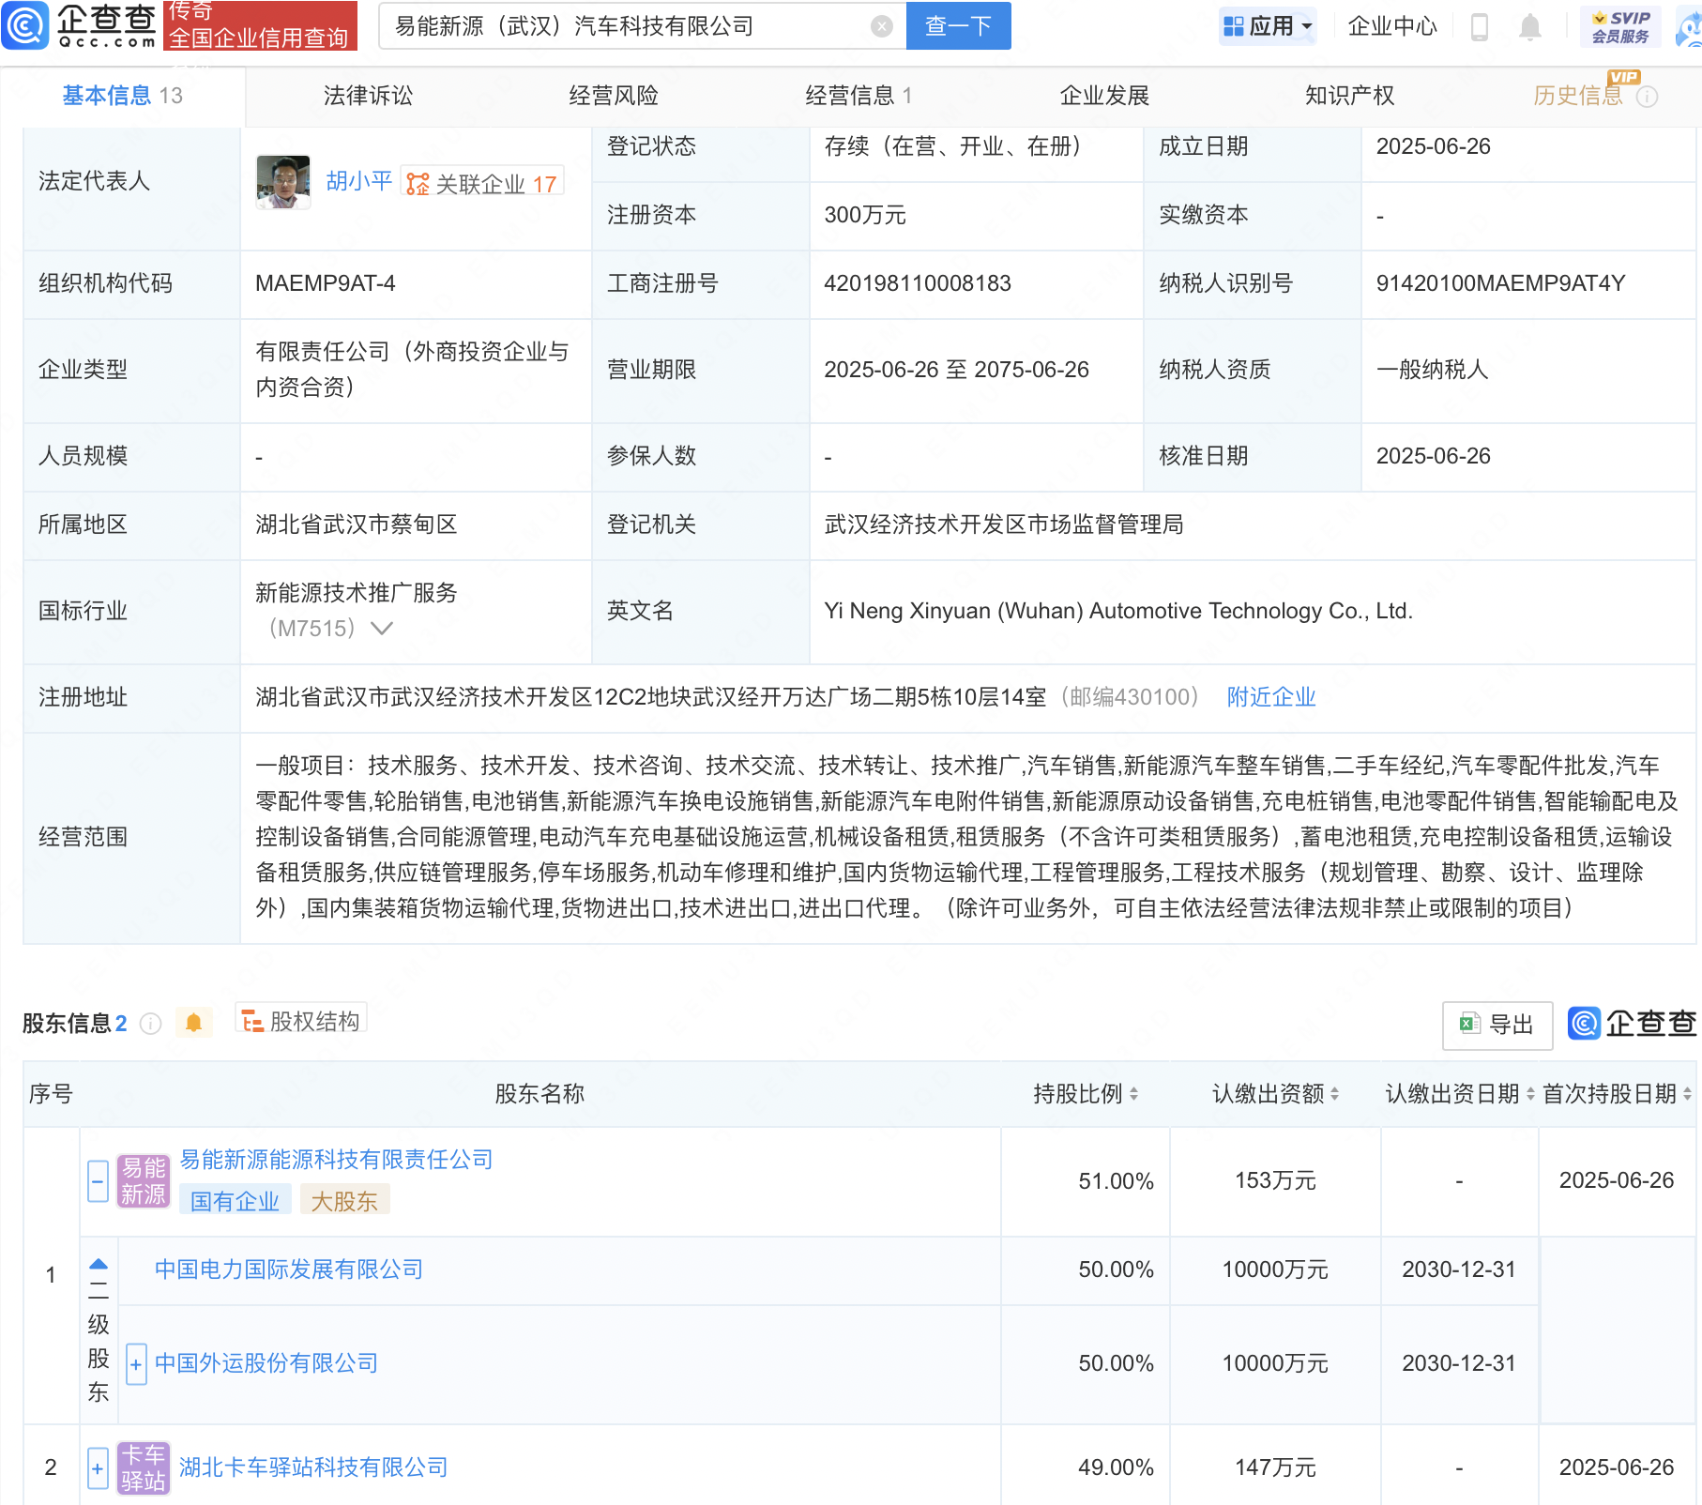Collapse 易能新源能源科技 shareholder row
Image resolution: width=1702 pixels, height=1505 pixels.
point(98,1181)
